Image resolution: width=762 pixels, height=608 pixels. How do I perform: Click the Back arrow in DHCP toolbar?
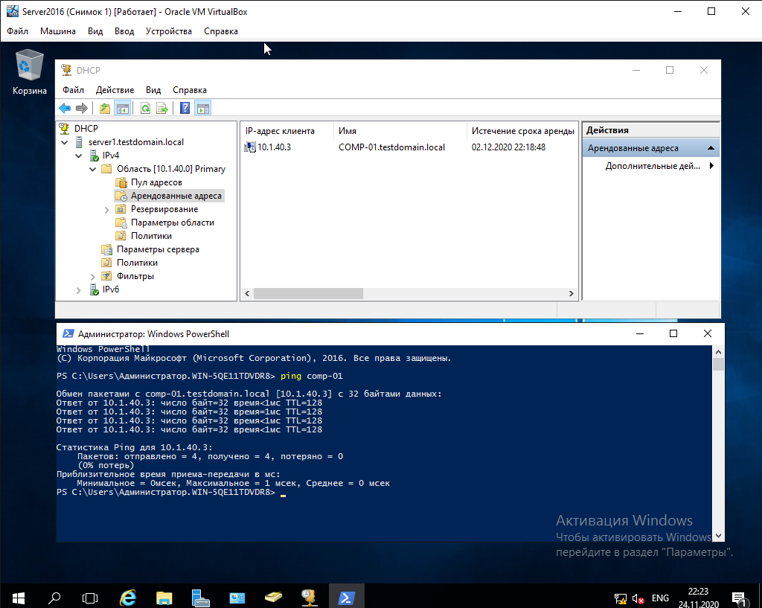[65, 108]
